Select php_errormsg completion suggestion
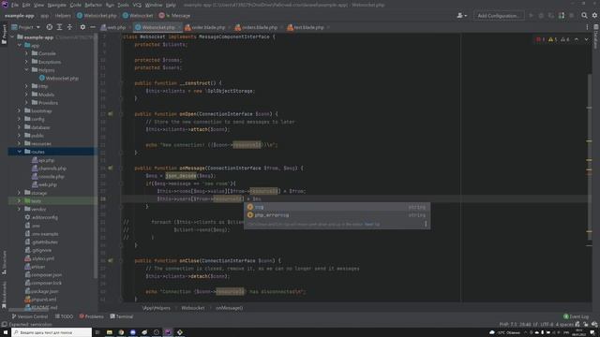Image resolution: width=600 pixels, height=337 pixels. [337, 215]
